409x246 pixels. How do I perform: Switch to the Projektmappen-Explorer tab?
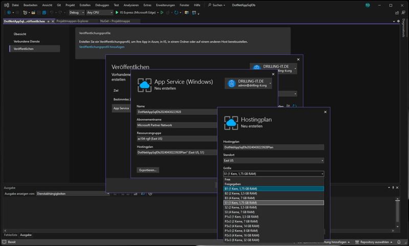click(x=72, y=21)
